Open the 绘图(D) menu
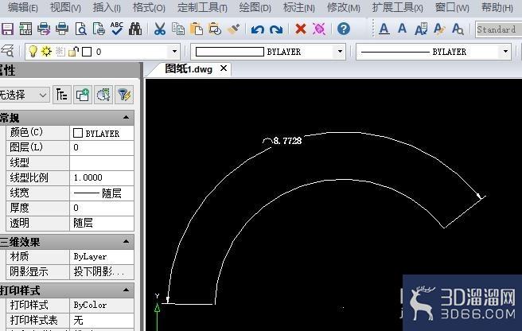 [x=255, y=7]
